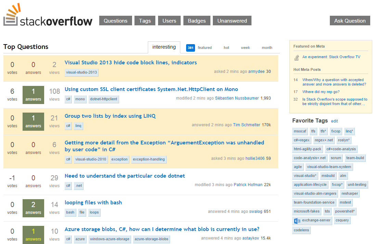Click the linq tag under LINQ question
The width and height of the screenshot is (375, 244).
(78, 126)
